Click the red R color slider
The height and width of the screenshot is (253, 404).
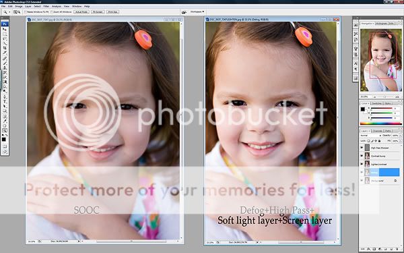(x=381, y=109)
